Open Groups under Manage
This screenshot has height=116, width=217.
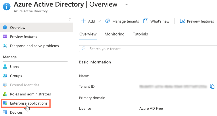[16, 76]
